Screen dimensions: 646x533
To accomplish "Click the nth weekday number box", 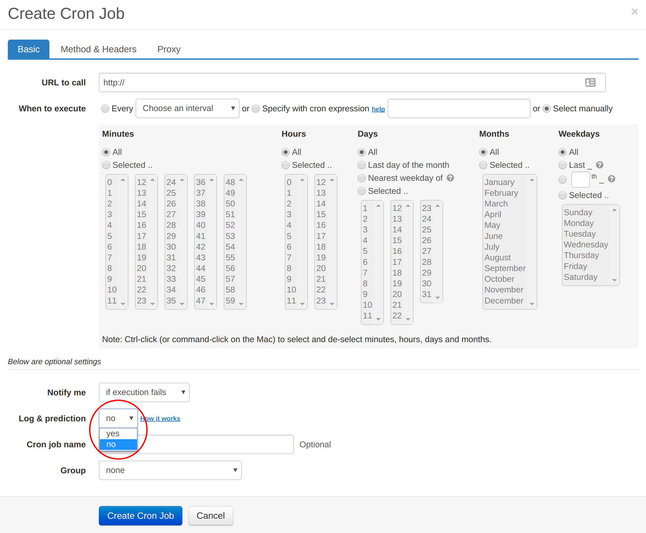I will pos(580,180).
